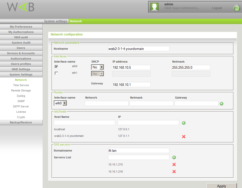Click the Gateway field in Interfaces
This screenshot has width=242, height=188.
(131, 85)
